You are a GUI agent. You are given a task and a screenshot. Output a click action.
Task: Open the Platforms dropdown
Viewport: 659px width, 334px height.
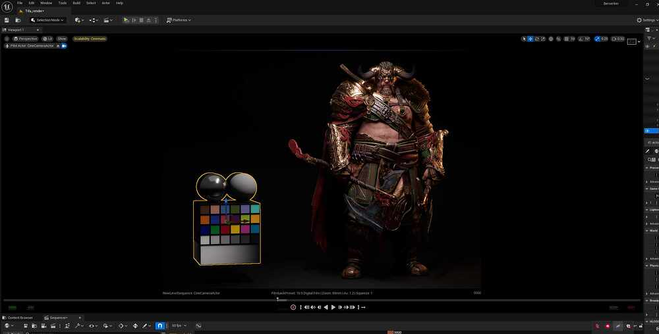point(178,20)
